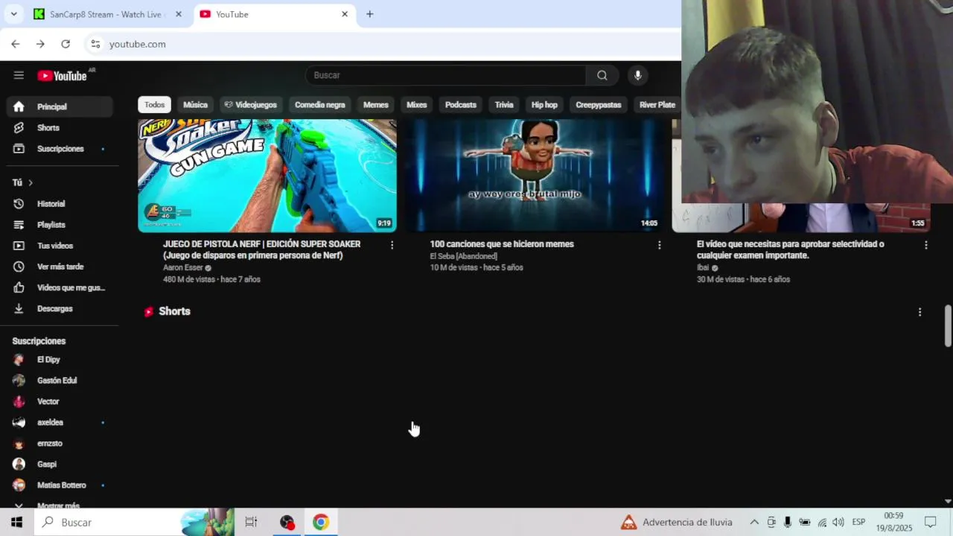Play the Nerf Super Soaker video thumbnail
This screenshot has height=536, width=953.
[x=267, y=176]
